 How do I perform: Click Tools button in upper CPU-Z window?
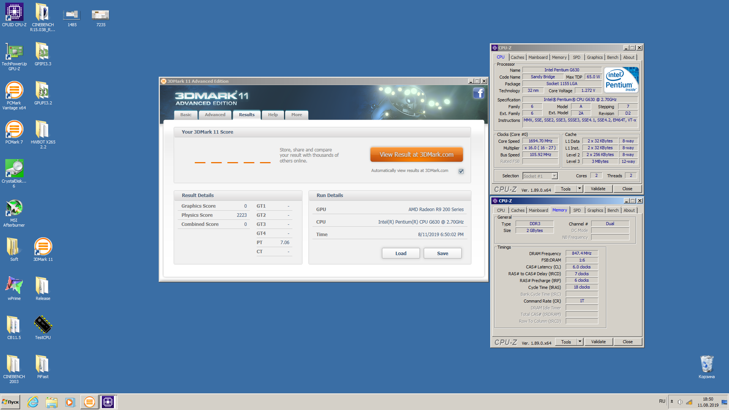[x=566, y=189]
